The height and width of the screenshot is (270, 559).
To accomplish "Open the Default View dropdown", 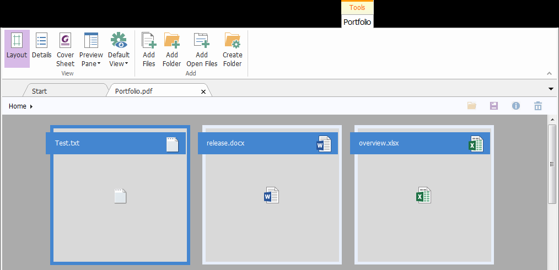I will tap(119, 49).
